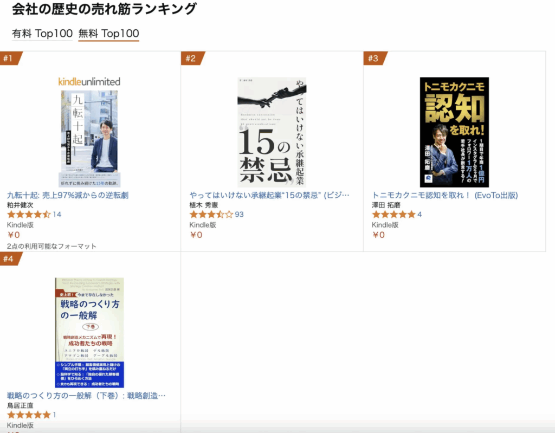The width and height of the screenshot is (555, 433).
Task: Open the 戦略のつくり方の一般解（下巻） title link
Action: click(x=86, y=396)
